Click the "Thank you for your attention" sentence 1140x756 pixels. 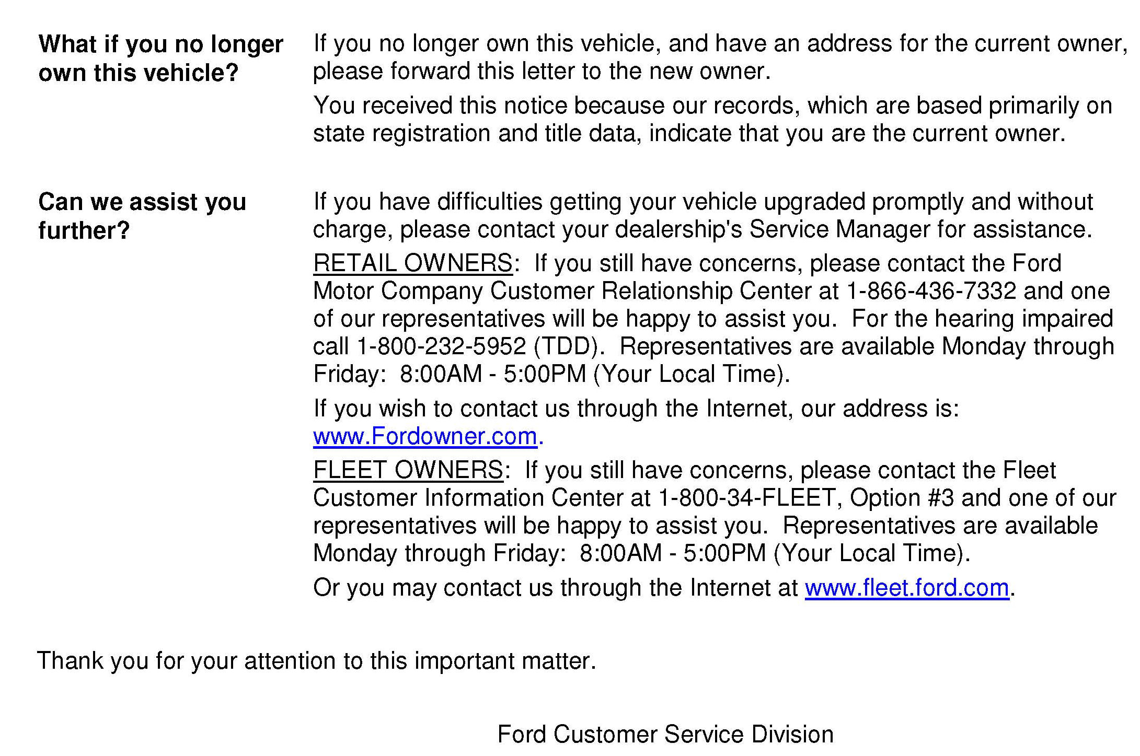pos(316,661)
